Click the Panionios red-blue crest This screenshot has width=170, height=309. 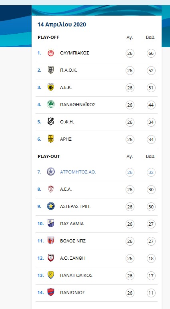[x=51, y=293]
